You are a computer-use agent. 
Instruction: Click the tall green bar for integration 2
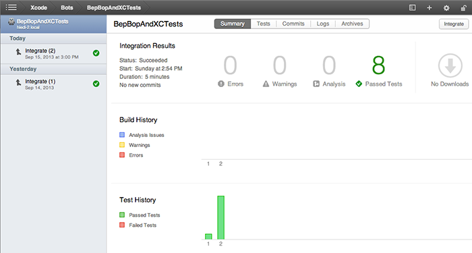pos(220,217)
